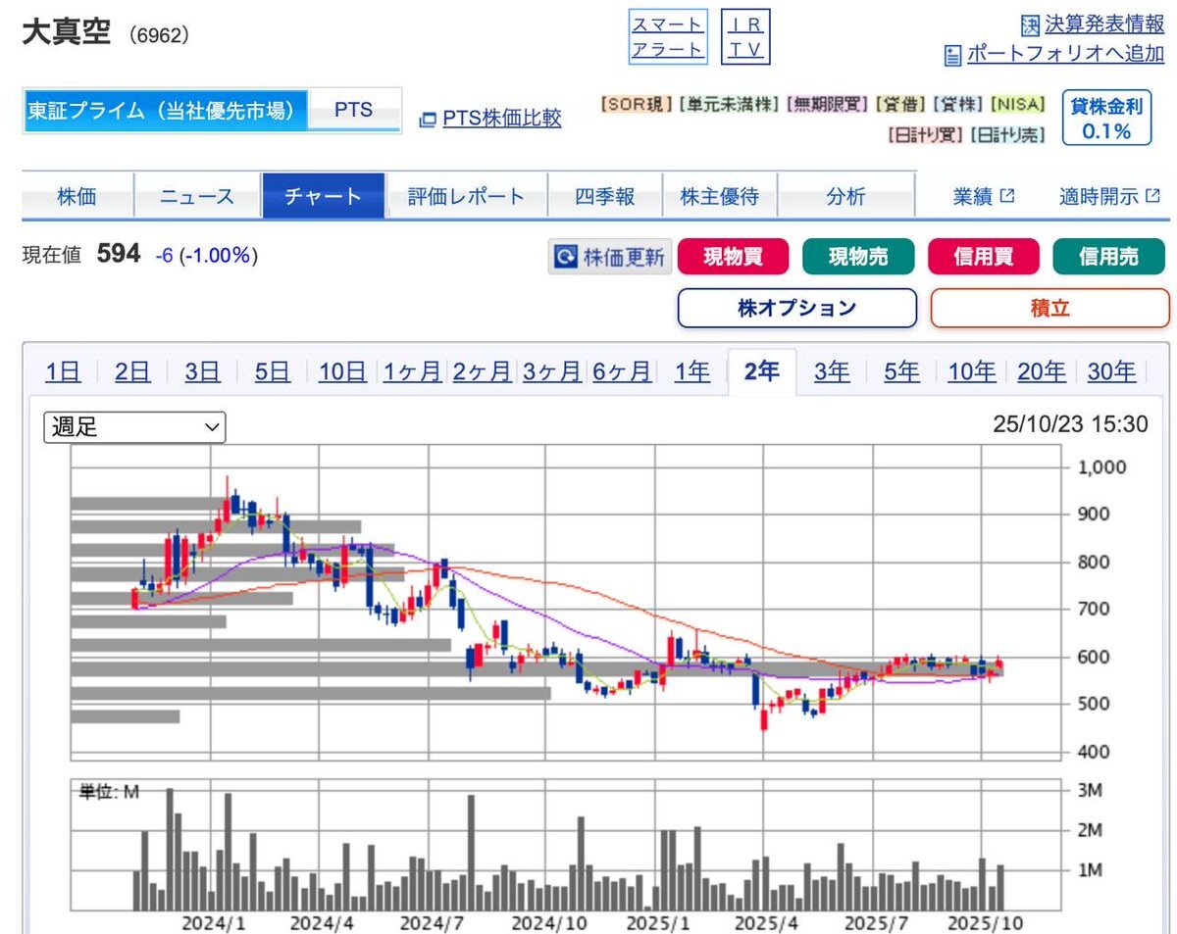This screenshot has width=1177, height=934.
Task: Select the 10年 chart period
Action: tap(972, 371)
